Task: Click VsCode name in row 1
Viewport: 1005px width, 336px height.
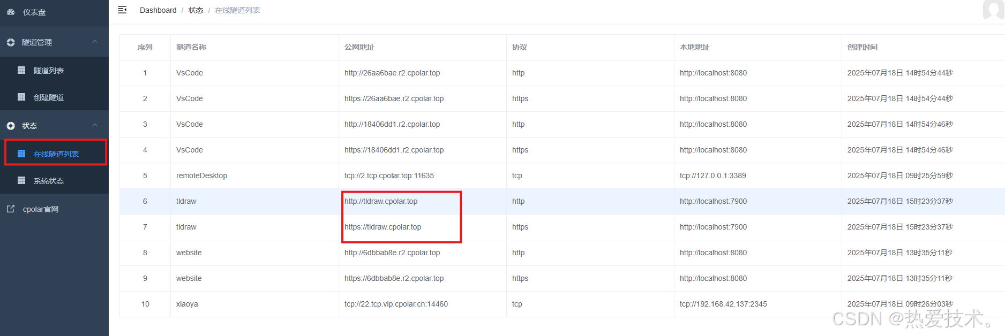Action: click(x=190, y=73)
